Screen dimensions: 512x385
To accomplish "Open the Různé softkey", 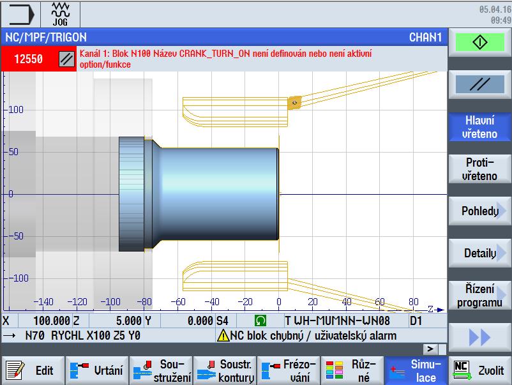I will (x=353, y=370).
